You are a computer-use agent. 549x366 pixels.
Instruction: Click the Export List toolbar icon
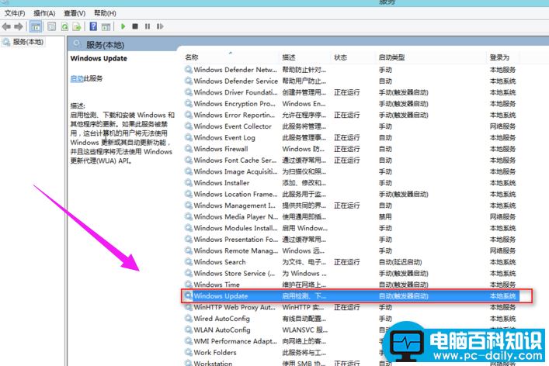77,26
